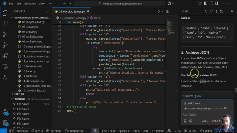Toggle the bottom panel
This screenshot has height=133, width=237.
coord(211,3)
